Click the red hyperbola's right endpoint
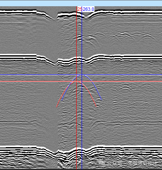162x170 pixels. 96,106
